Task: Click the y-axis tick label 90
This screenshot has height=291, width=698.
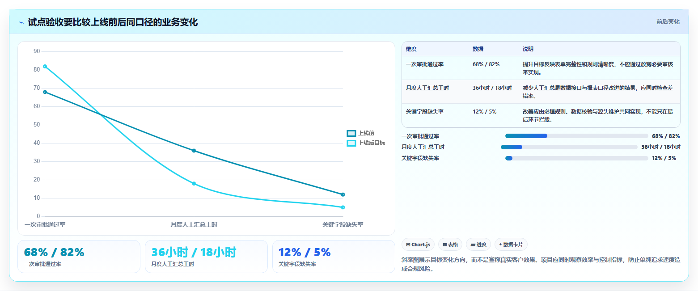Action: click(37, 51)
